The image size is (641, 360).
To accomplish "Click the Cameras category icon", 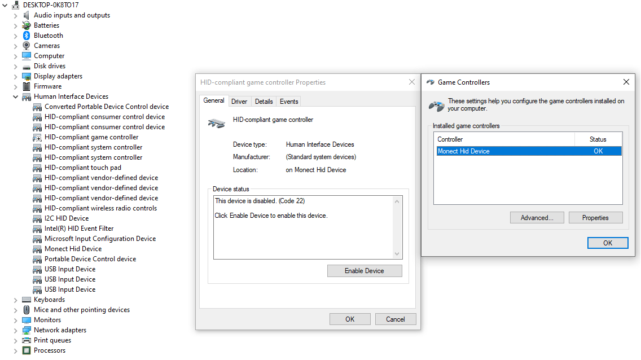I will tap(27, 46).
